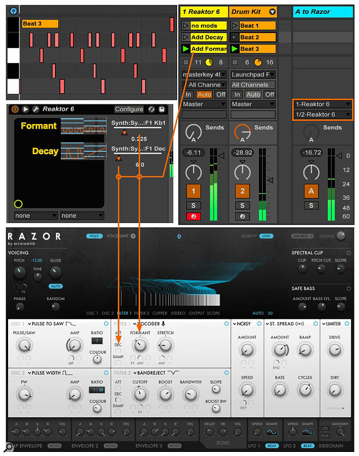Set Reaktor 6 track monitor to In
The width and height of the screenshot is (359, 456).
188,94
